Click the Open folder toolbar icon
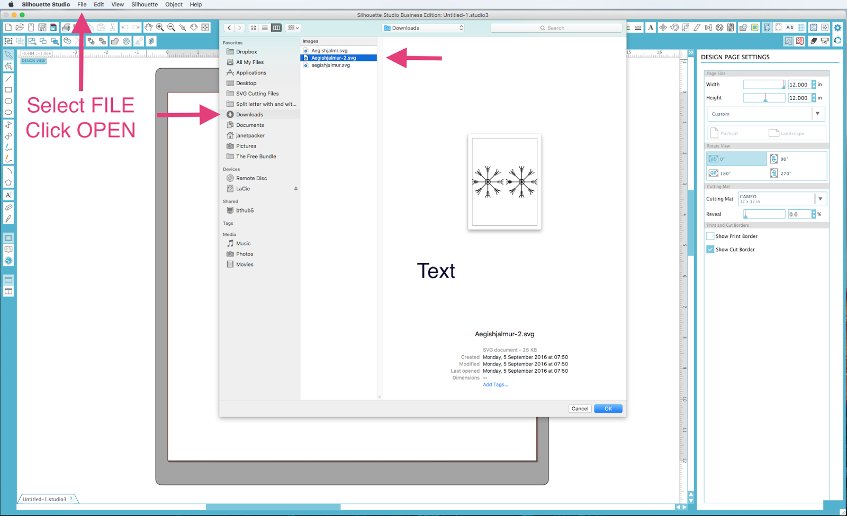This screenshot has height=516, width=847. (20, 27)
